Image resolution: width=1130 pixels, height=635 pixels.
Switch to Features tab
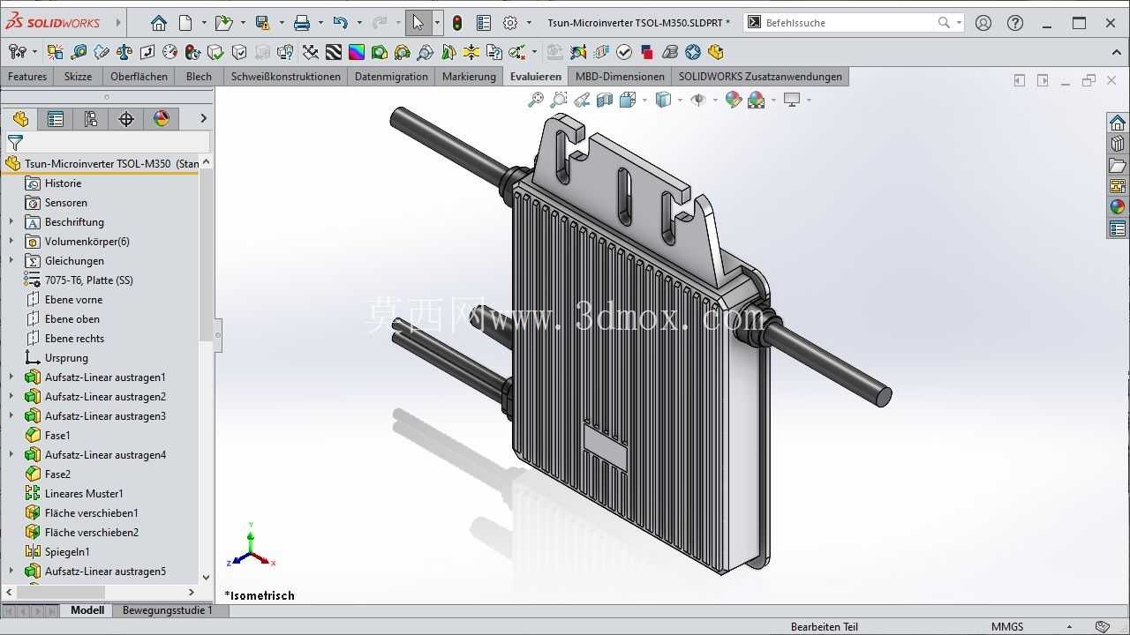pyautogui.click(x=27, y=77)
